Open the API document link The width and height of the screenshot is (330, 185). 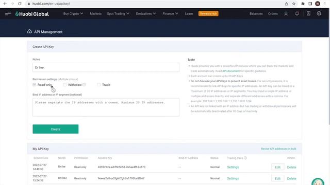(231, 71)
